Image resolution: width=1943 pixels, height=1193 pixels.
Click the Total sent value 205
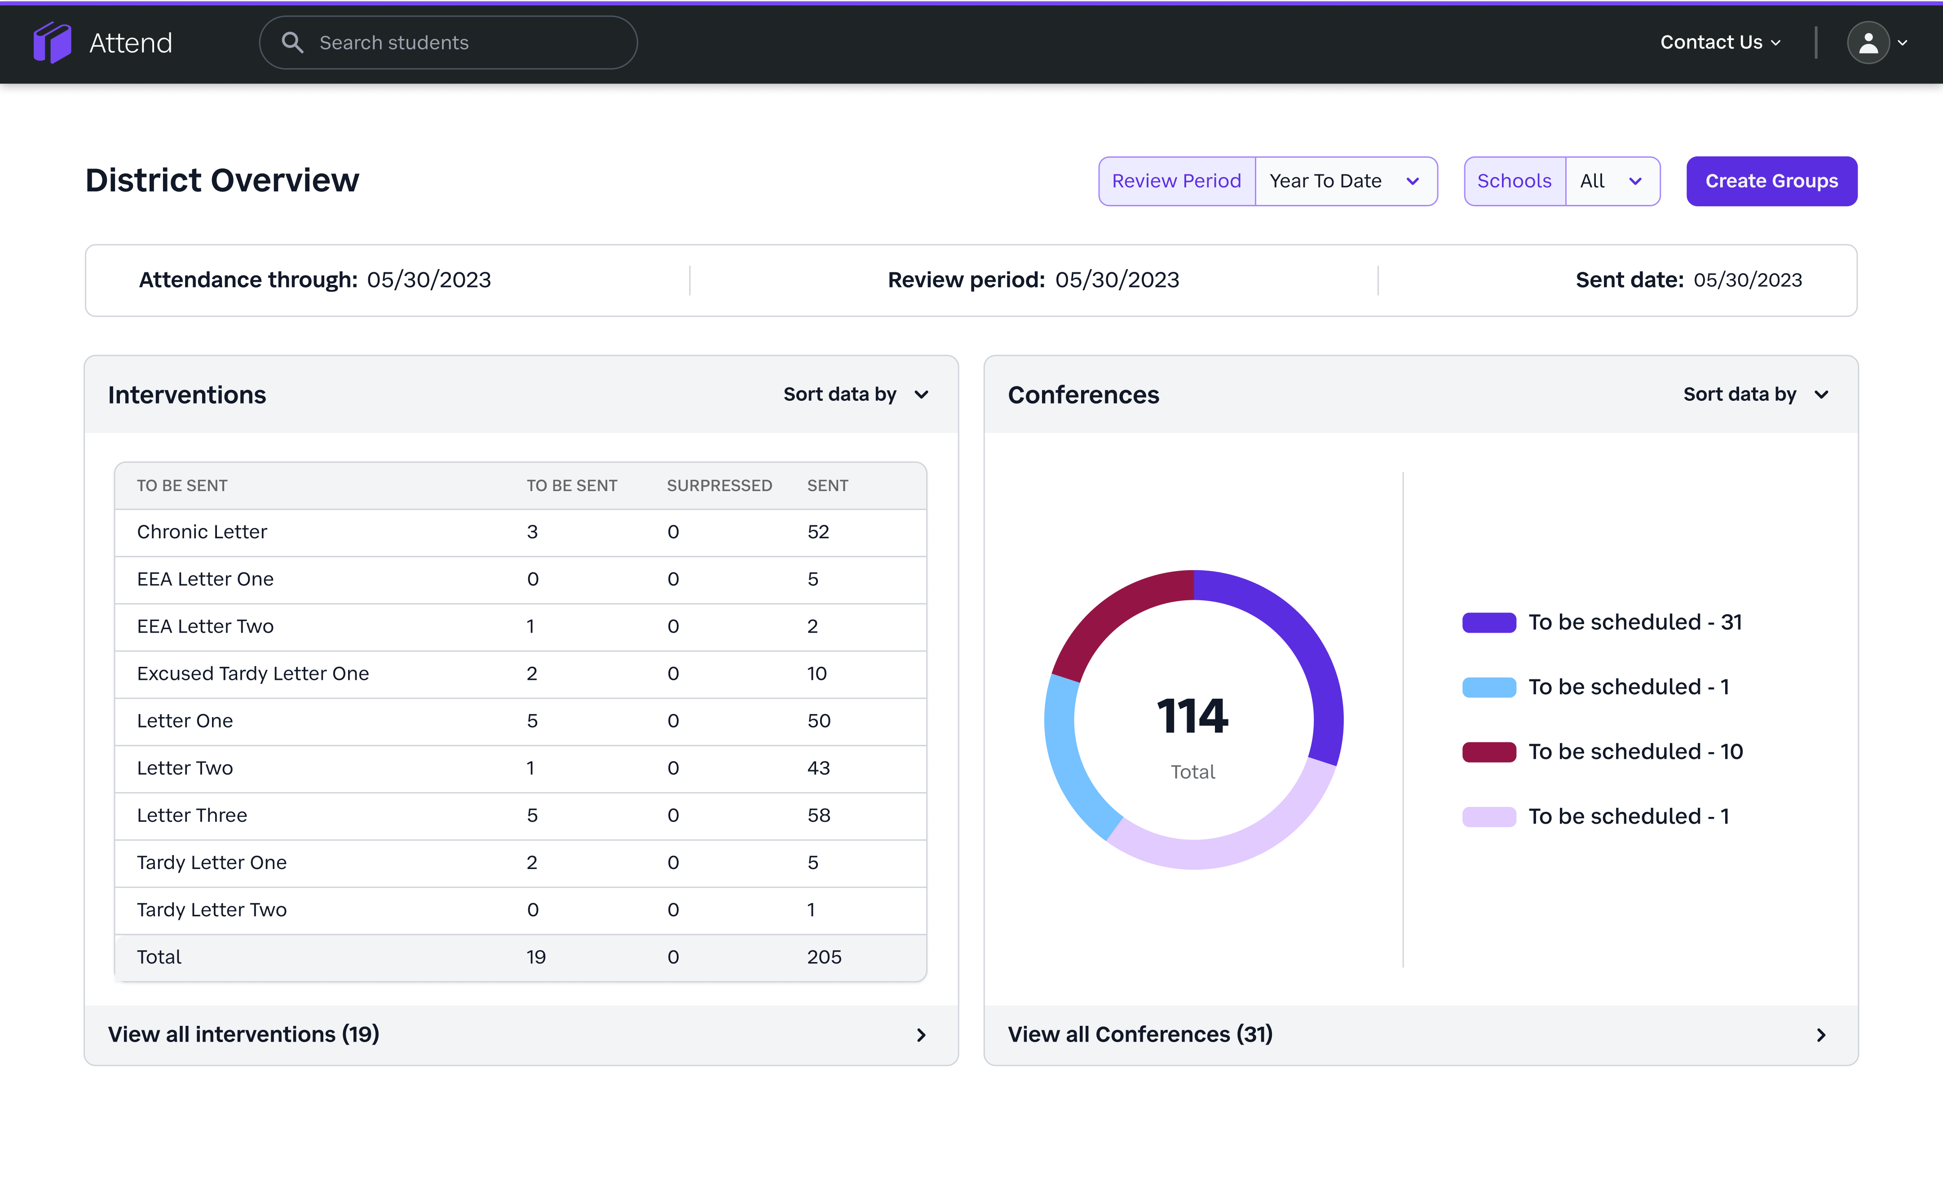coord(824,958)
